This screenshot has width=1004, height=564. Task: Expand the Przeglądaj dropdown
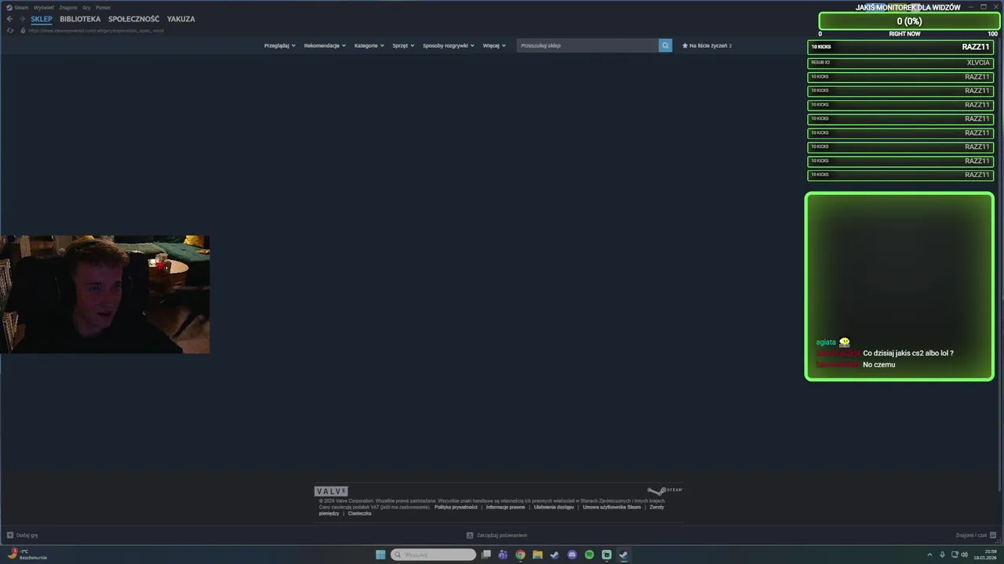279,45
